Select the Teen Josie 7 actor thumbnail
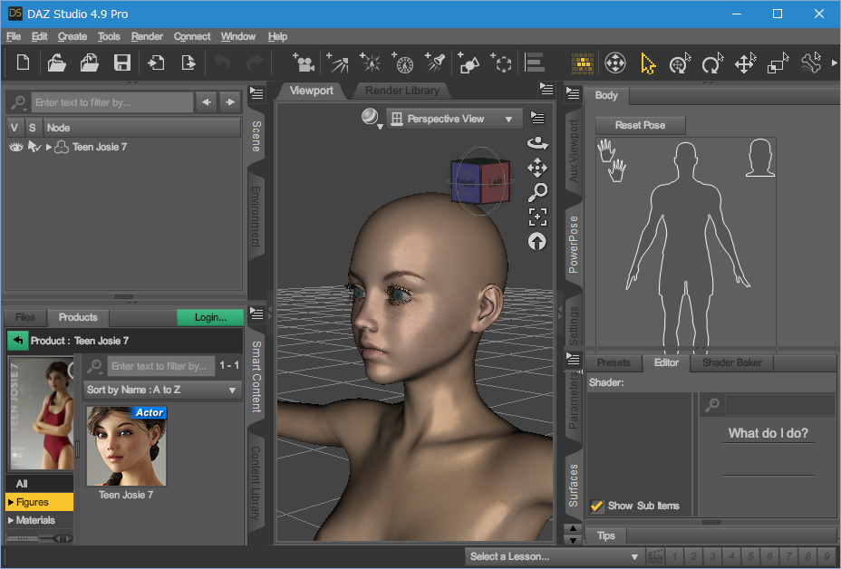Image resolution: width=841 pixels, height=569 pixels. pos(126,446)
